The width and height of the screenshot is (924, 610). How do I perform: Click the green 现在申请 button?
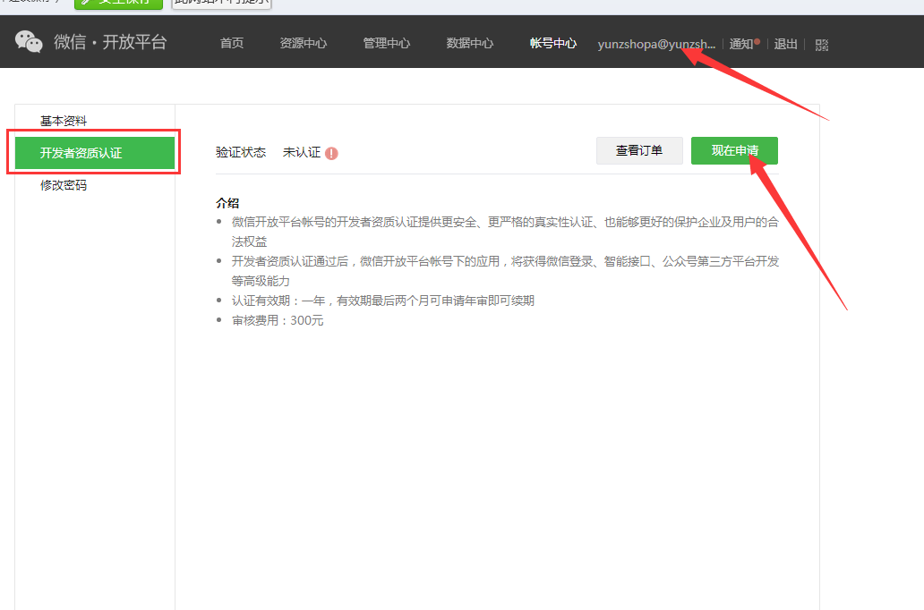click(734, 151)
